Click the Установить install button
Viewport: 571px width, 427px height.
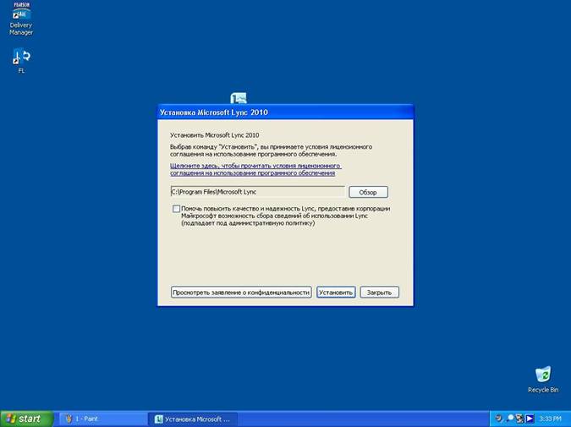[x=336, y=293]
